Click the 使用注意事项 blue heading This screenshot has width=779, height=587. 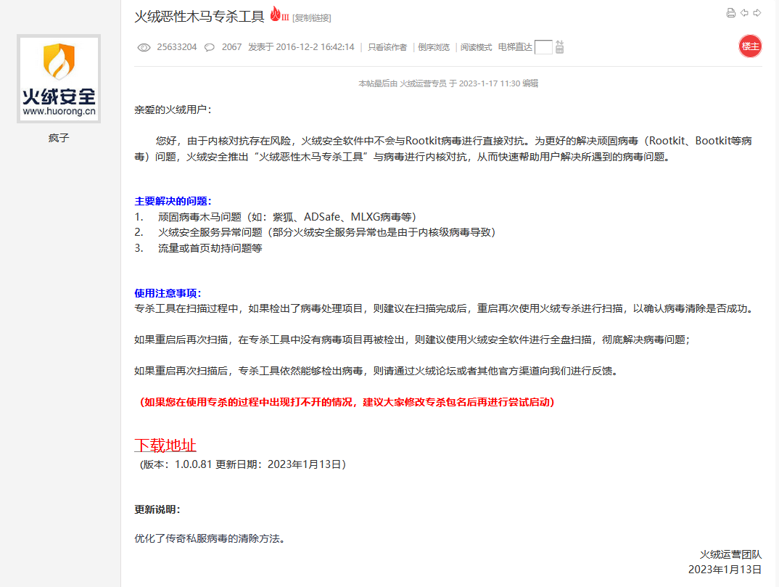tap(168, 293)
